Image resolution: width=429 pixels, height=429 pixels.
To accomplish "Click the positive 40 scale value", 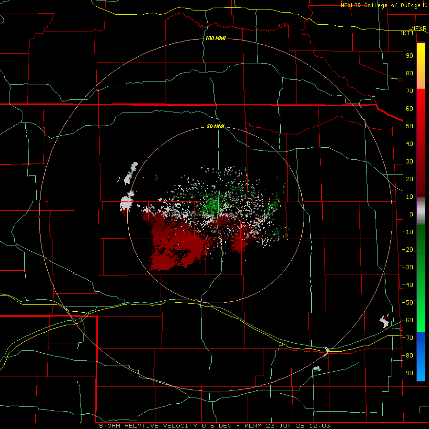I will tap(409, 143).
